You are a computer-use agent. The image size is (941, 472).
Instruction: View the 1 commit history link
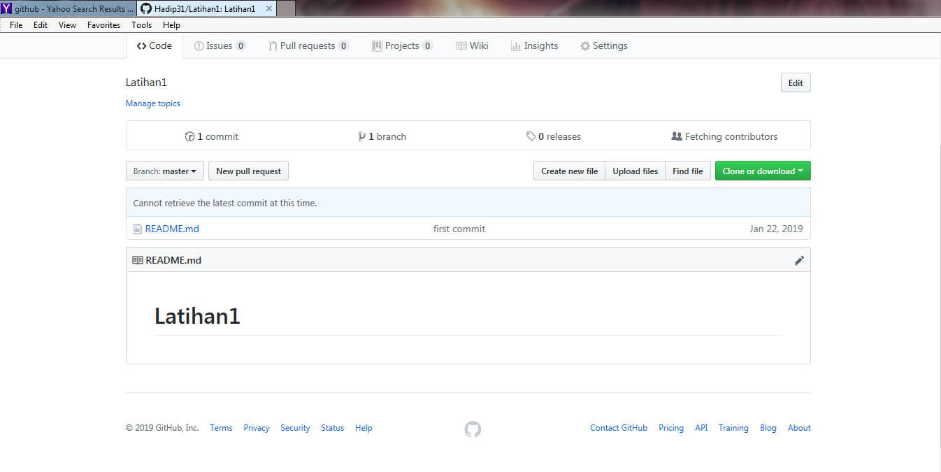tap(211, 136)
